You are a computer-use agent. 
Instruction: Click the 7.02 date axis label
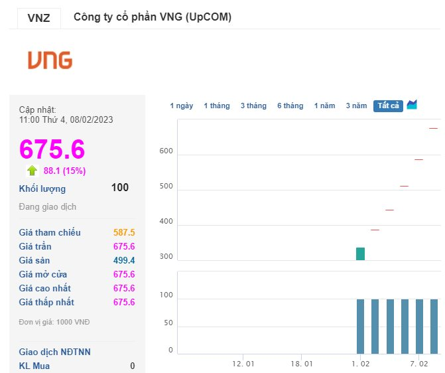pos(419,364)
